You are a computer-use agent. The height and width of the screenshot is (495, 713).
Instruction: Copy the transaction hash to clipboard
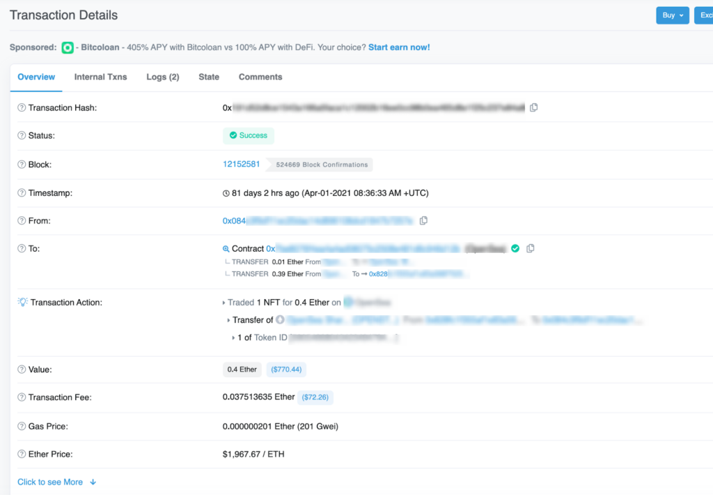(534, 108)
